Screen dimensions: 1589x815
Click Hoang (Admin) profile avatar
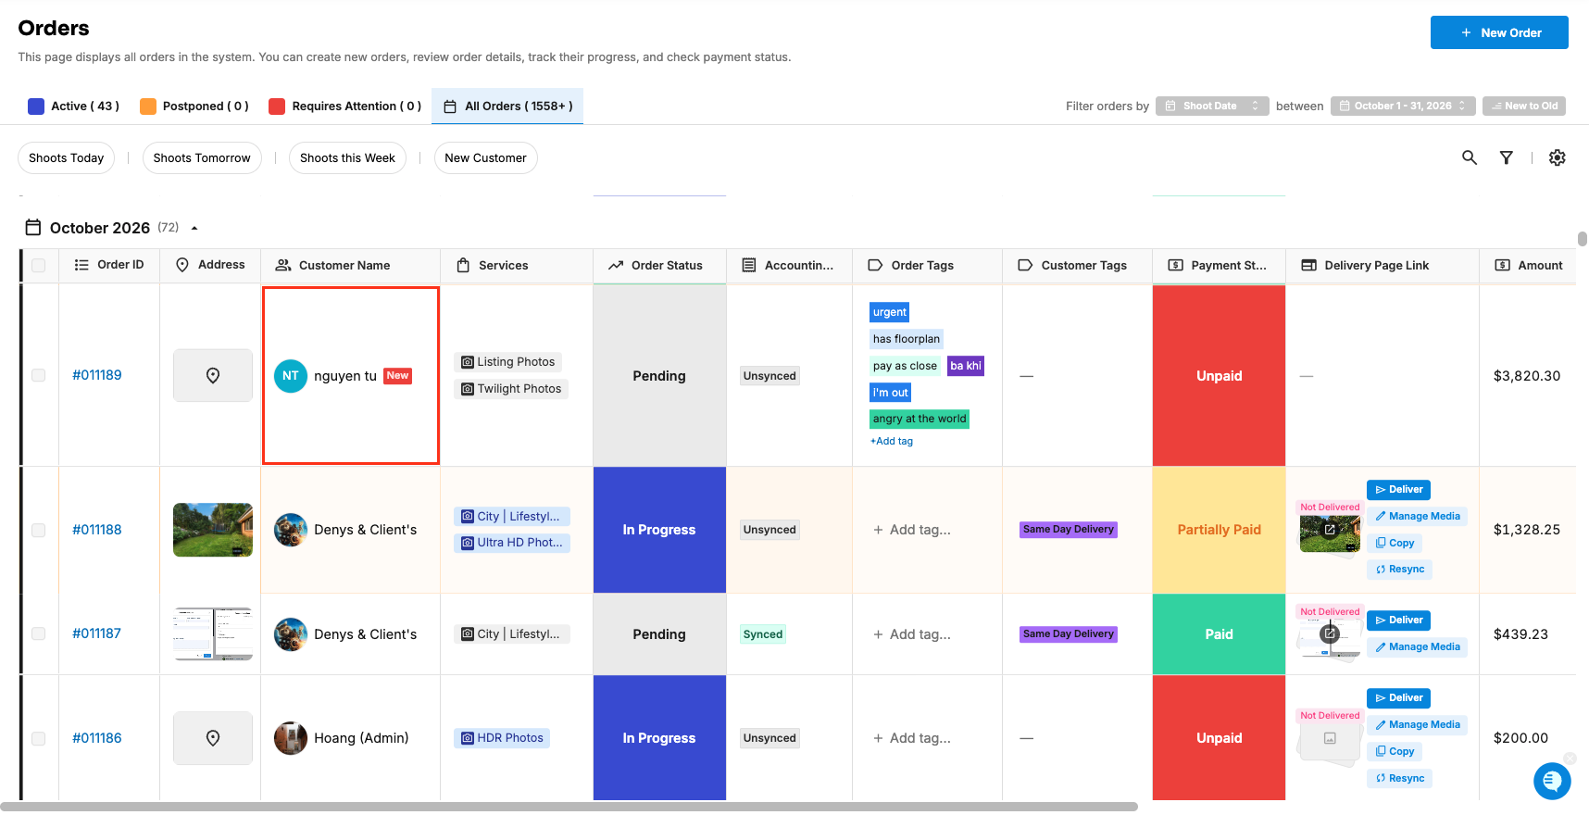291,738
